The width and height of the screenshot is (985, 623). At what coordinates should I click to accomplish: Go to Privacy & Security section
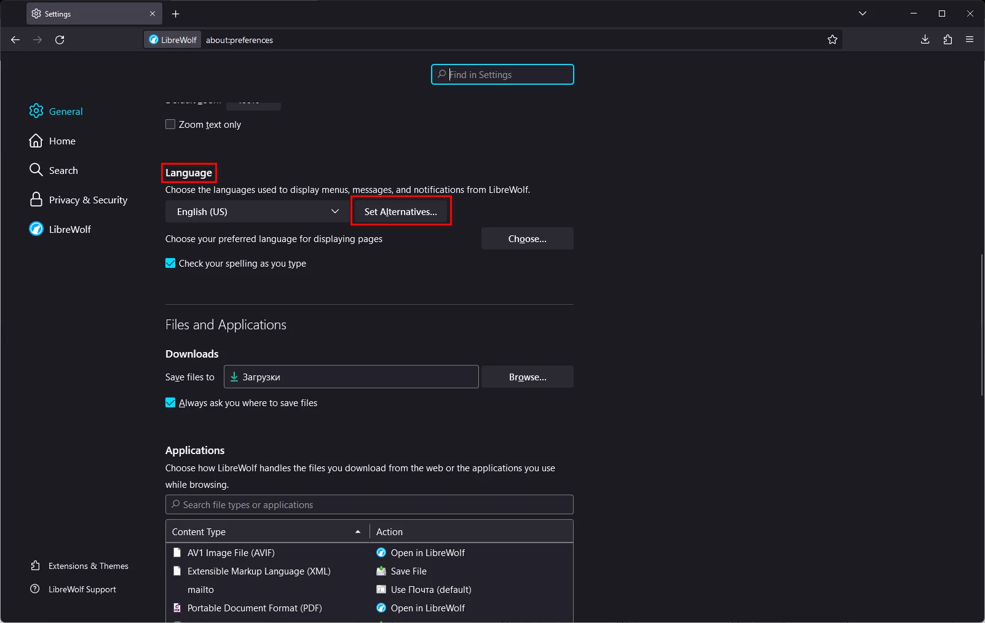[x=88, y=200]
